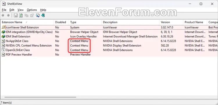The image size is (218, 105).
Task: Select IDM integration (IDMIEHlprObj Class) entry
Action: [29, 32]
